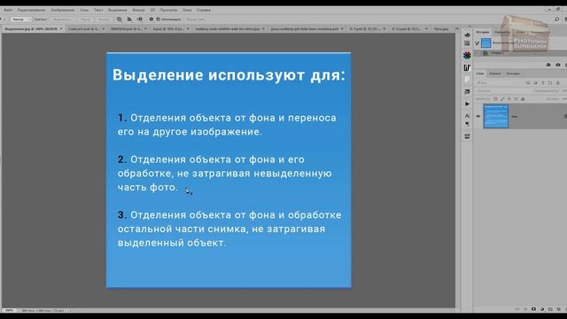The image size is (567, 319).
Task: Create new document from current state icon
Action: pos(548,65)
